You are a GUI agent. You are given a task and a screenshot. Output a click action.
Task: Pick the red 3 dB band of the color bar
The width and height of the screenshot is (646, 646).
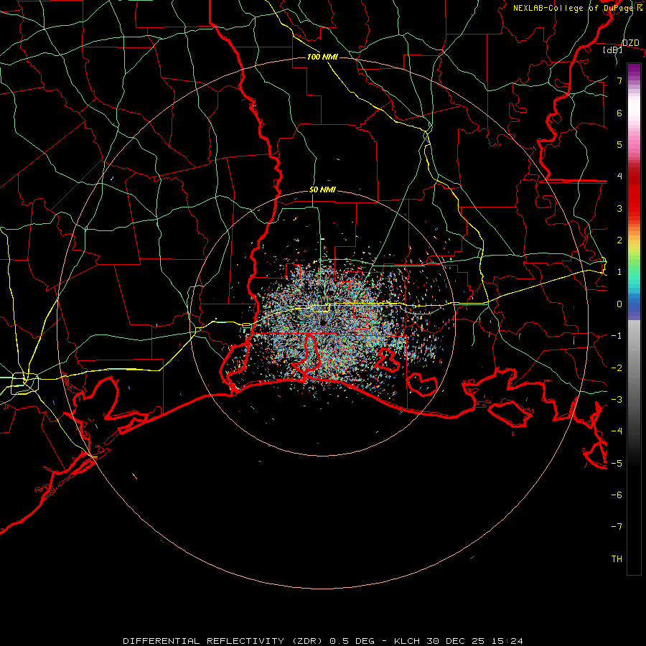[634, 206]
